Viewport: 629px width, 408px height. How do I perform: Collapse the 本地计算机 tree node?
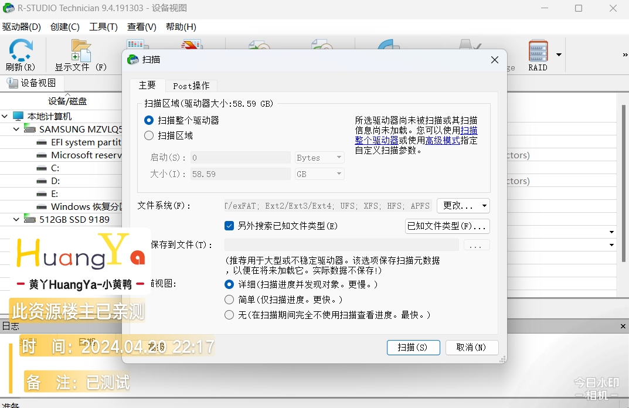5,116
